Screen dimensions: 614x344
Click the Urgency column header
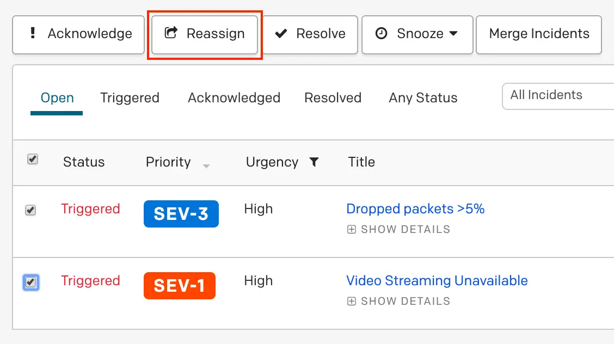point(272,162)
